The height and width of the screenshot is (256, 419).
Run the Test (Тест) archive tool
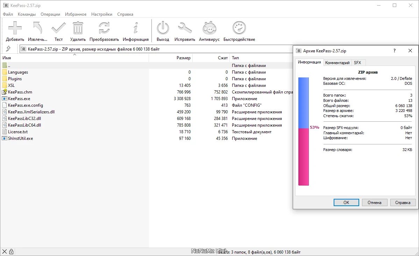[58, 29]
